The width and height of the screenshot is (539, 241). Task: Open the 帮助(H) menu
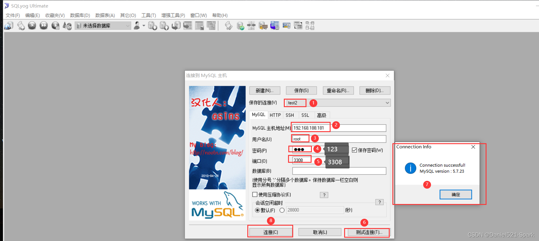click(x=220, y=15)
